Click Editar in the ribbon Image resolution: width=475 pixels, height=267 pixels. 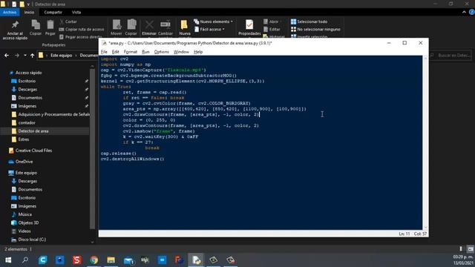click(272, 30)
